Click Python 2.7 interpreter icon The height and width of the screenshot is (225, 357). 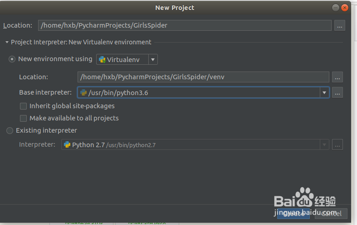(67, 145)
